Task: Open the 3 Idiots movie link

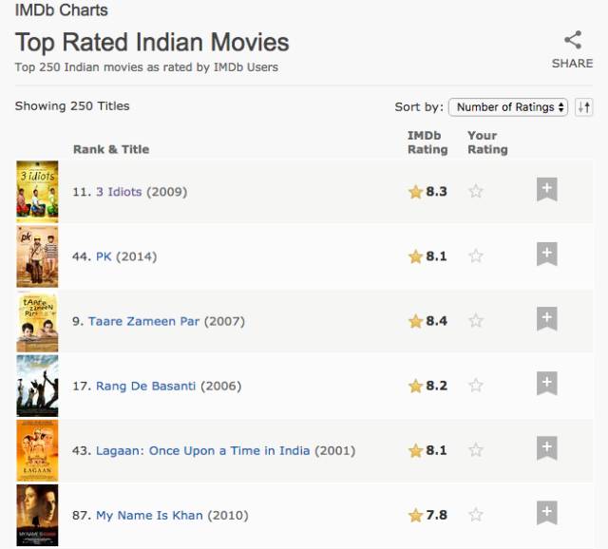Action: (119, 192)
